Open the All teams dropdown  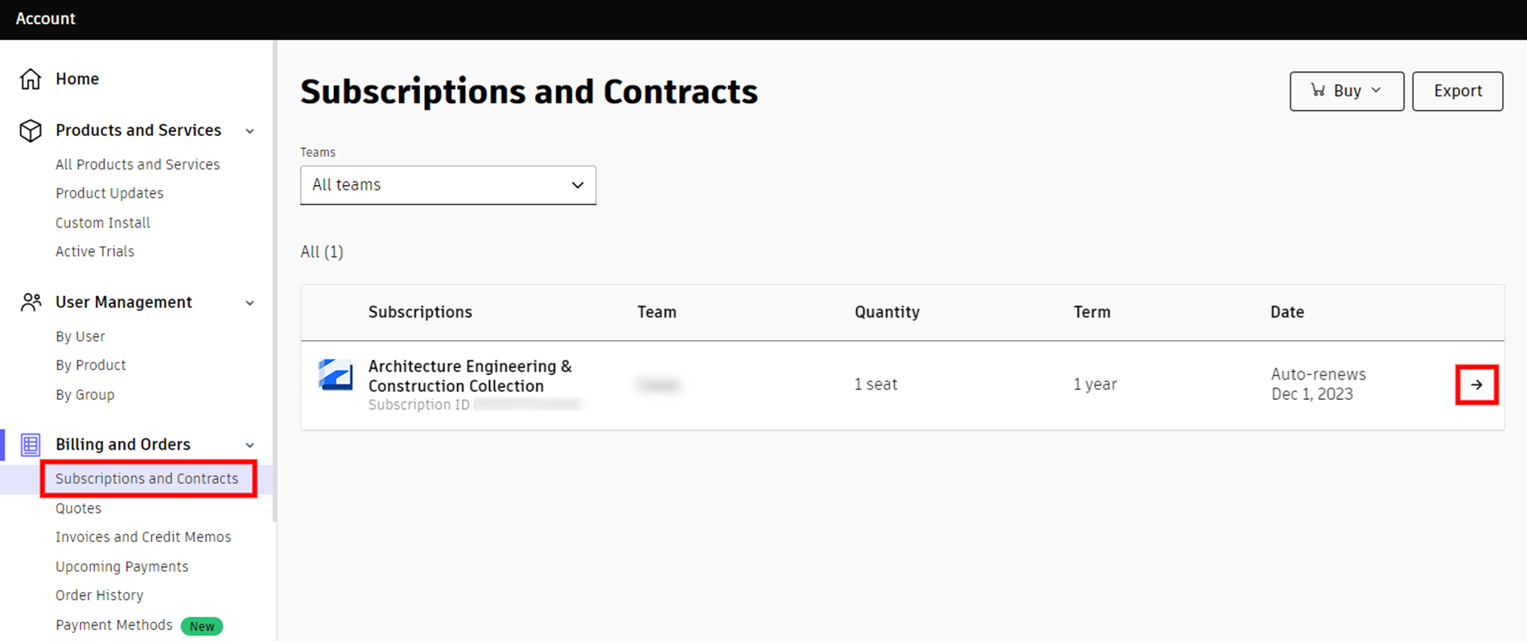tap(448, 185)
